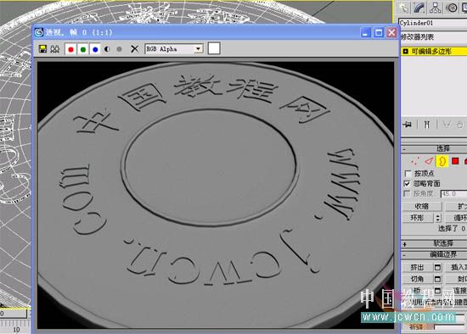Click the 挤出 extrude button
This screenshot has width=467, height=334.
(x=417, y=267)
